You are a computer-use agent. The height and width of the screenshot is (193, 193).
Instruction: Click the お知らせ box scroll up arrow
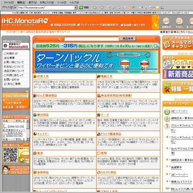click(x=28, y=121)
